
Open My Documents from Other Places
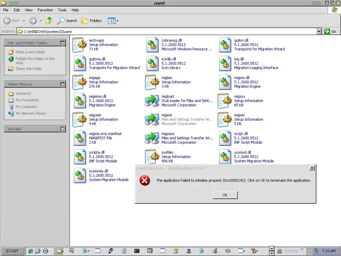point(27,100)
